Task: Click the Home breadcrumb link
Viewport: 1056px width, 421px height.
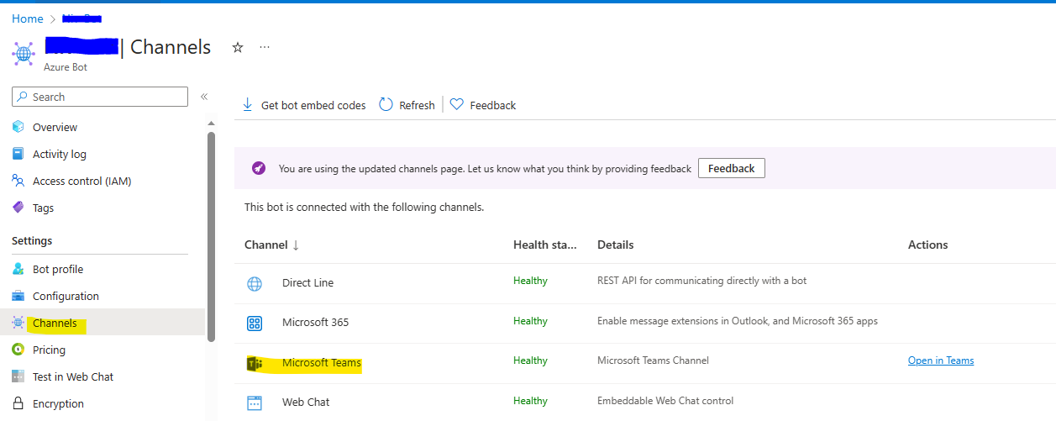Action: pos(28,18)
